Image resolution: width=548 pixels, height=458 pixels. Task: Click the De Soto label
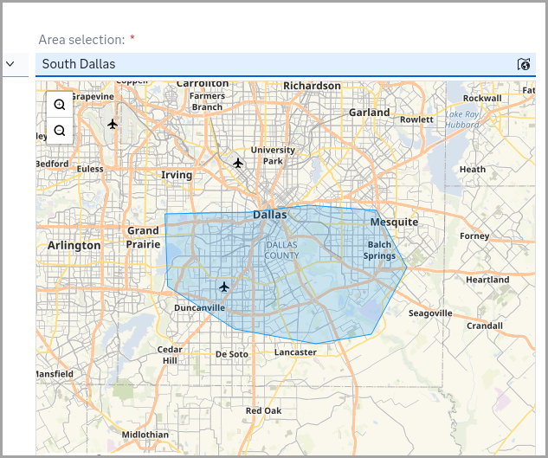232,354
